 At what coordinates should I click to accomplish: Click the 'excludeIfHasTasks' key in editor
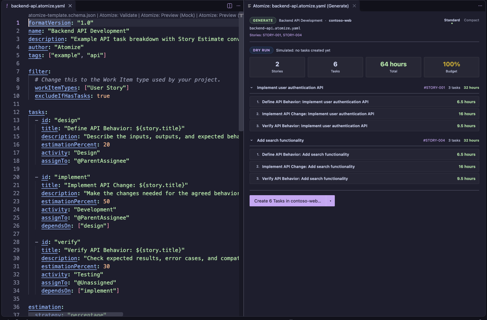click(63, 96)
